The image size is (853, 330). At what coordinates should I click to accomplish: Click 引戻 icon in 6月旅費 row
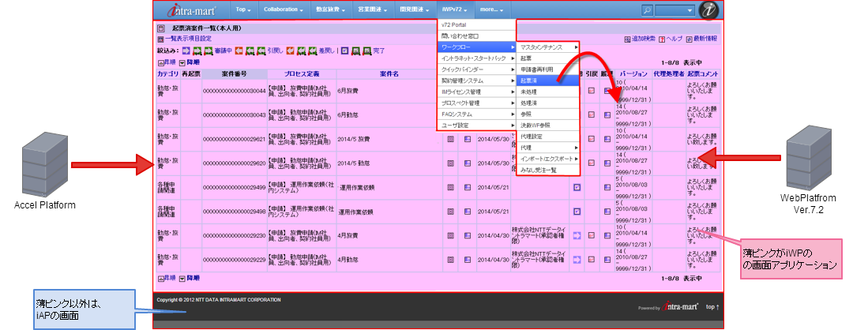tap(592, 91)
